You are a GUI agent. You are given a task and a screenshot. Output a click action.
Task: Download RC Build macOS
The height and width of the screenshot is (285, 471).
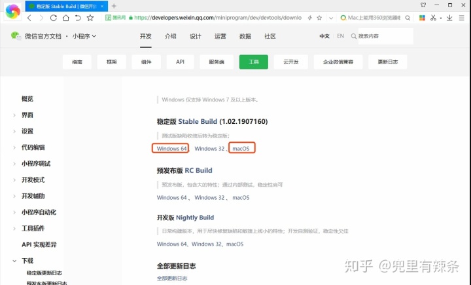click(241, 197)
